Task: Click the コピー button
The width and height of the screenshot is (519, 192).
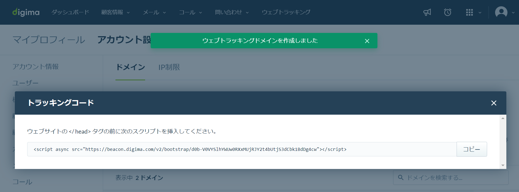Action: coord(472,149)
